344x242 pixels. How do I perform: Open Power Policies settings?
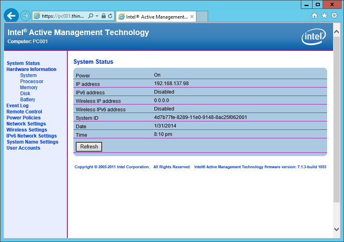pyautogui.click(x=23, y=118)
